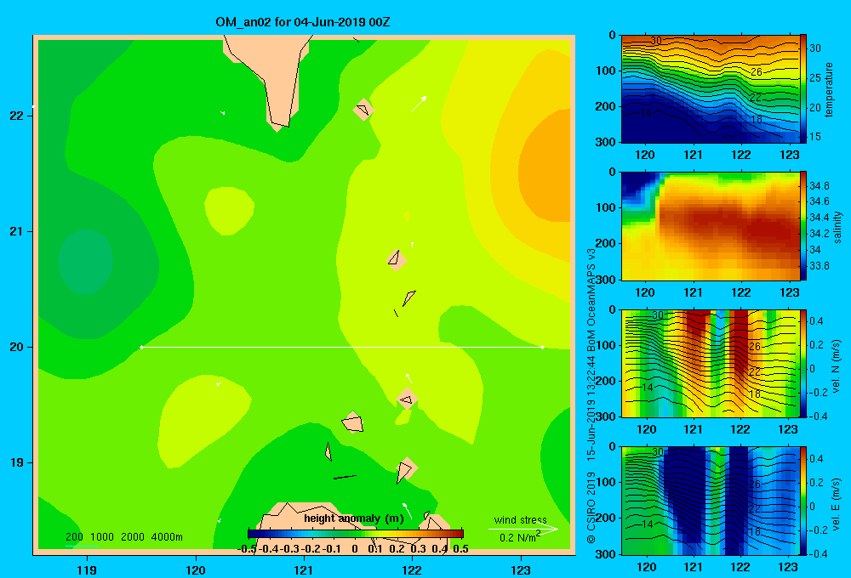
Task: Click the wind arrow near 122E 22N
Action: [419, 104]
